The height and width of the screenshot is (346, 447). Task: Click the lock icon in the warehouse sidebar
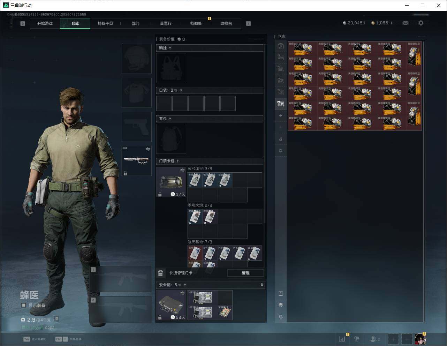click(x=281, y=139)
